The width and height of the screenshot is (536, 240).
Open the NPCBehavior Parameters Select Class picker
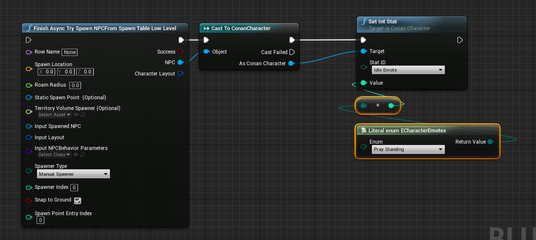coord(55,155)
